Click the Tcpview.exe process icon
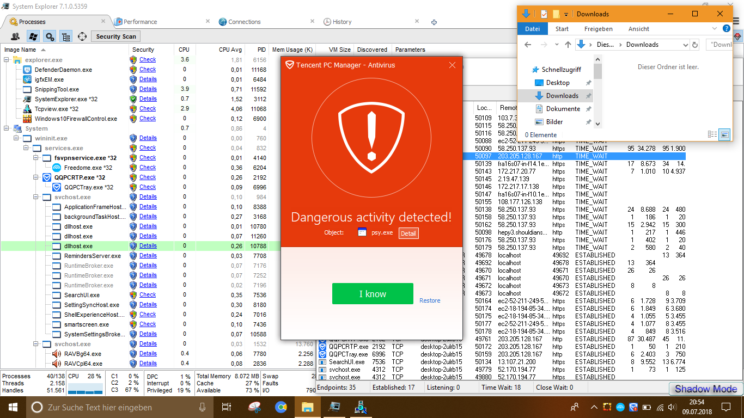This screenshot has width=744, height=418. tap(27, 109)
